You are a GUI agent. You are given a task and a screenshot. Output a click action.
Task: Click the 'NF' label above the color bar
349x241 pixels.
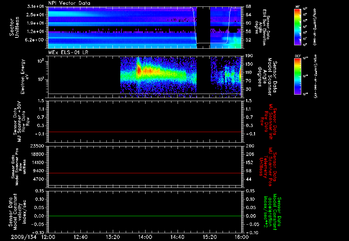pos(298,7)
